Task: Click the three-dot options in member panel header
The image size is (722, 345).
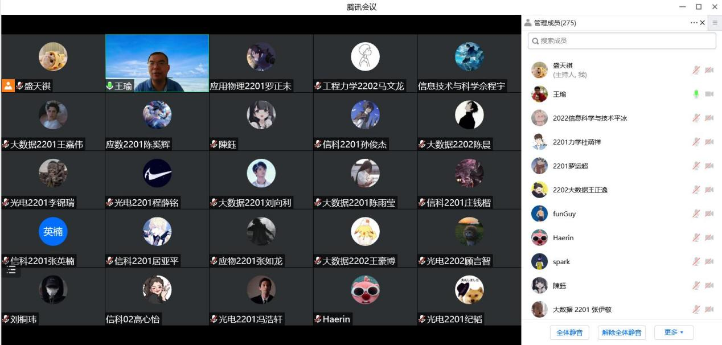Action: [694, 23]
